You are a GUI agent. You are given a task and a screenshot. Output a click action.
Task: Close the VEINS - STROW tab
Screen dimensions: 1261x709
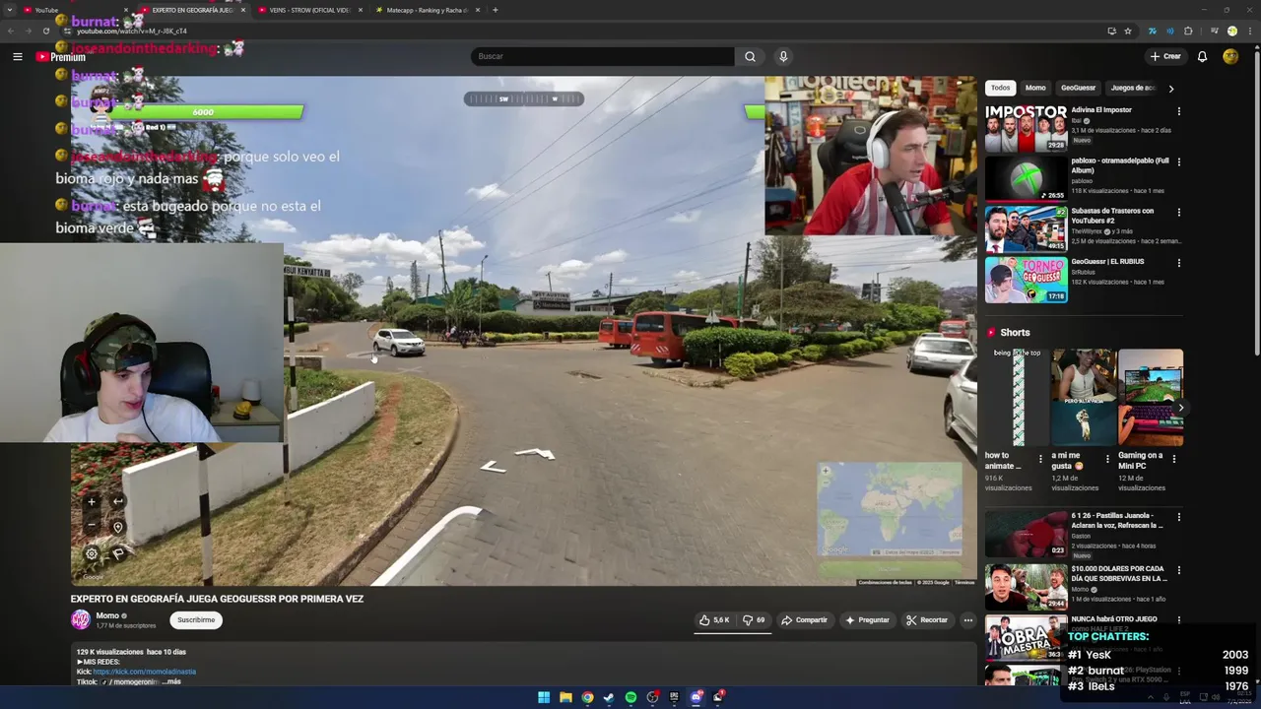point(361,10)
